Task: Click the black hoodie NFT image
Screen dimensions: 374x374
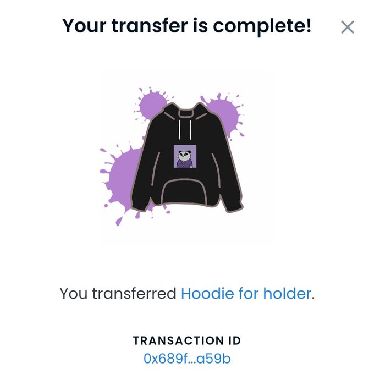Action: (187, 157)
